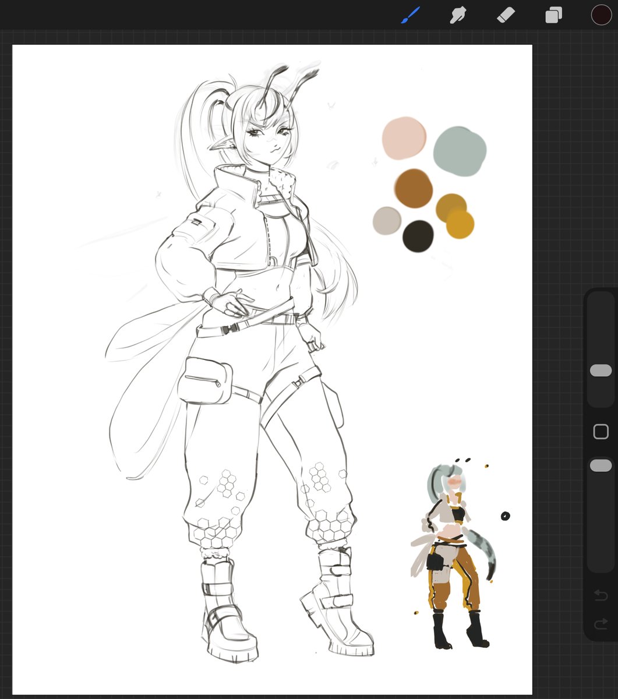Pick the black swatch on canvas
The width and height of the screenshot is (618, 699).
click(x=418, y=236)
